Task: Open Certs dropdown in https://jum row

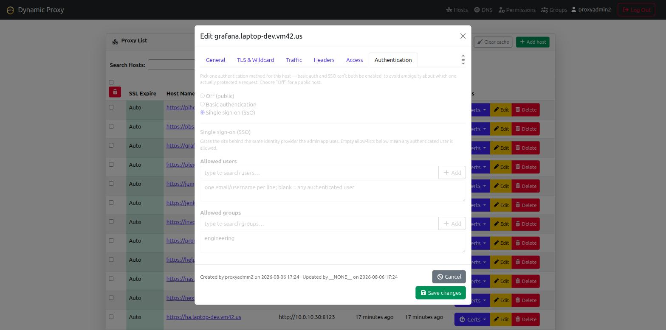Action: pos(480,186)
